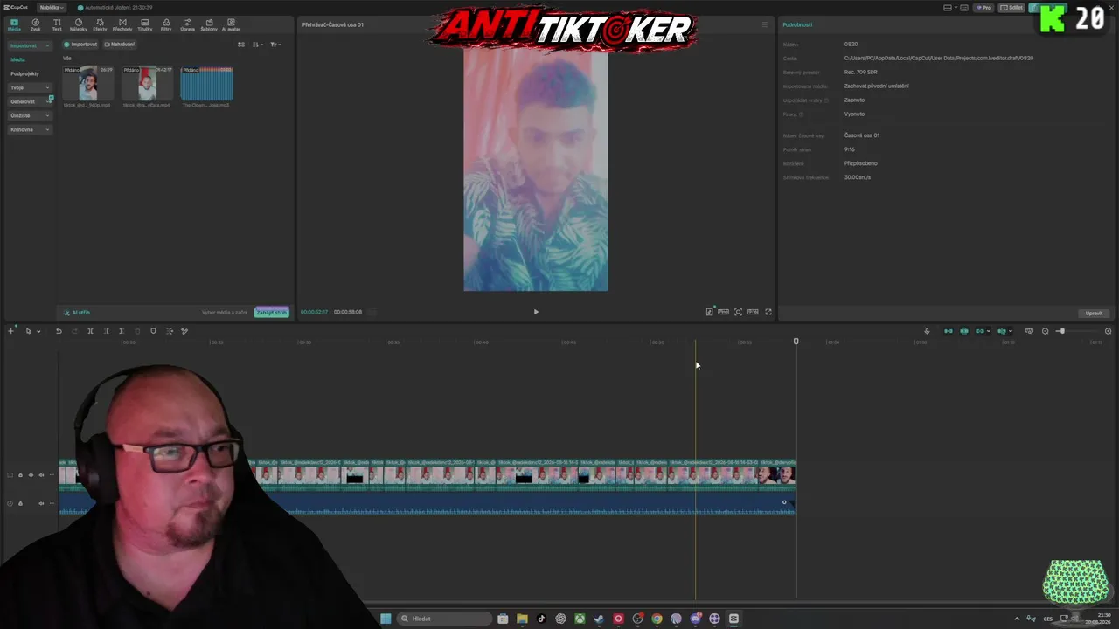
Task: Toggle timeline auto snapping
Action: 964,331
